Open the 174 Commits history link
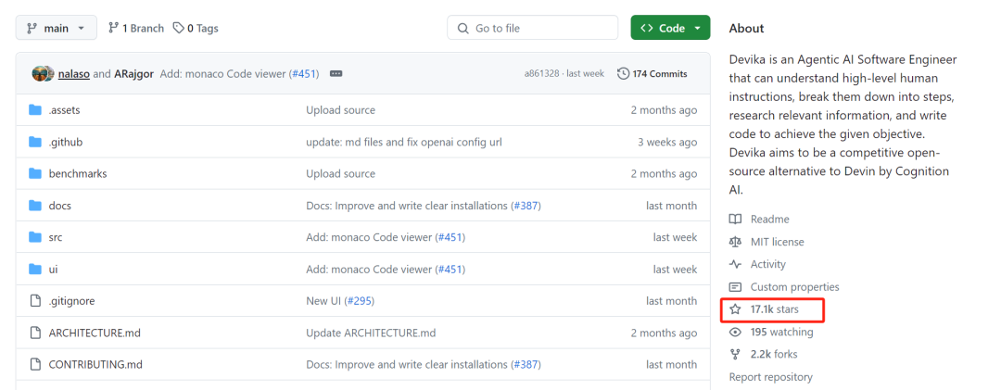1001x390 pixels. (653, 73)
